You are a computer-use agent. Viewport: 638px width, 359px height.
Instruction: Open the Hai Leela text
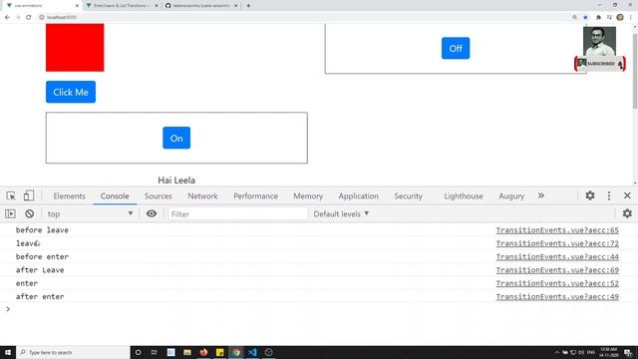[x=176, y=179]
